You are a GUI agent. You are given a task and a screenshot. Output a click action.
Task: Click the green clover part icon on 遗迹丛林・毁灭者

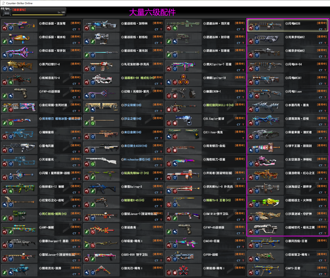pyautogui.click(x=175, y=28)
